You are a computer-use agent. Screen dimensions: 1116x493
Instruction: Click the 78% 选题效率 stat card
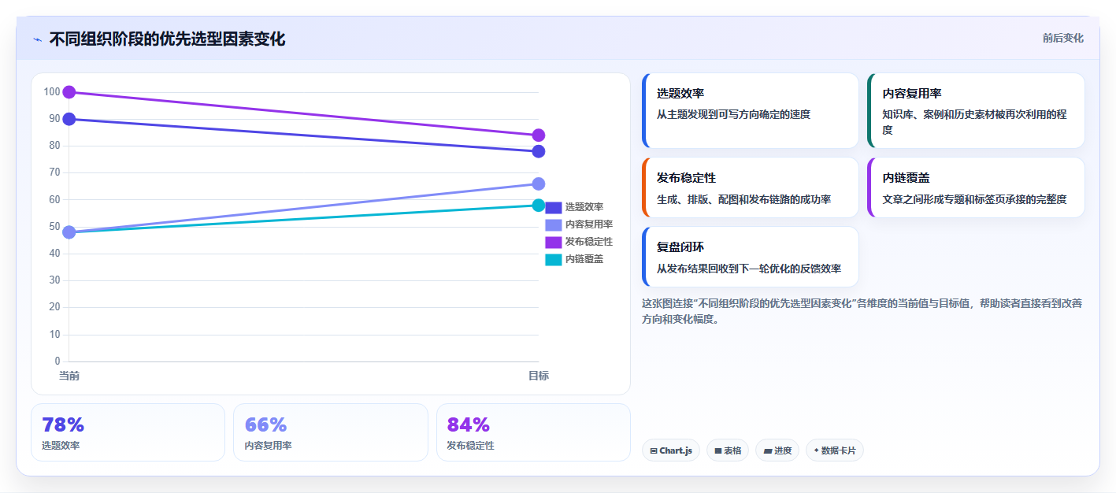pyautogui.click(x=128, y=432)
